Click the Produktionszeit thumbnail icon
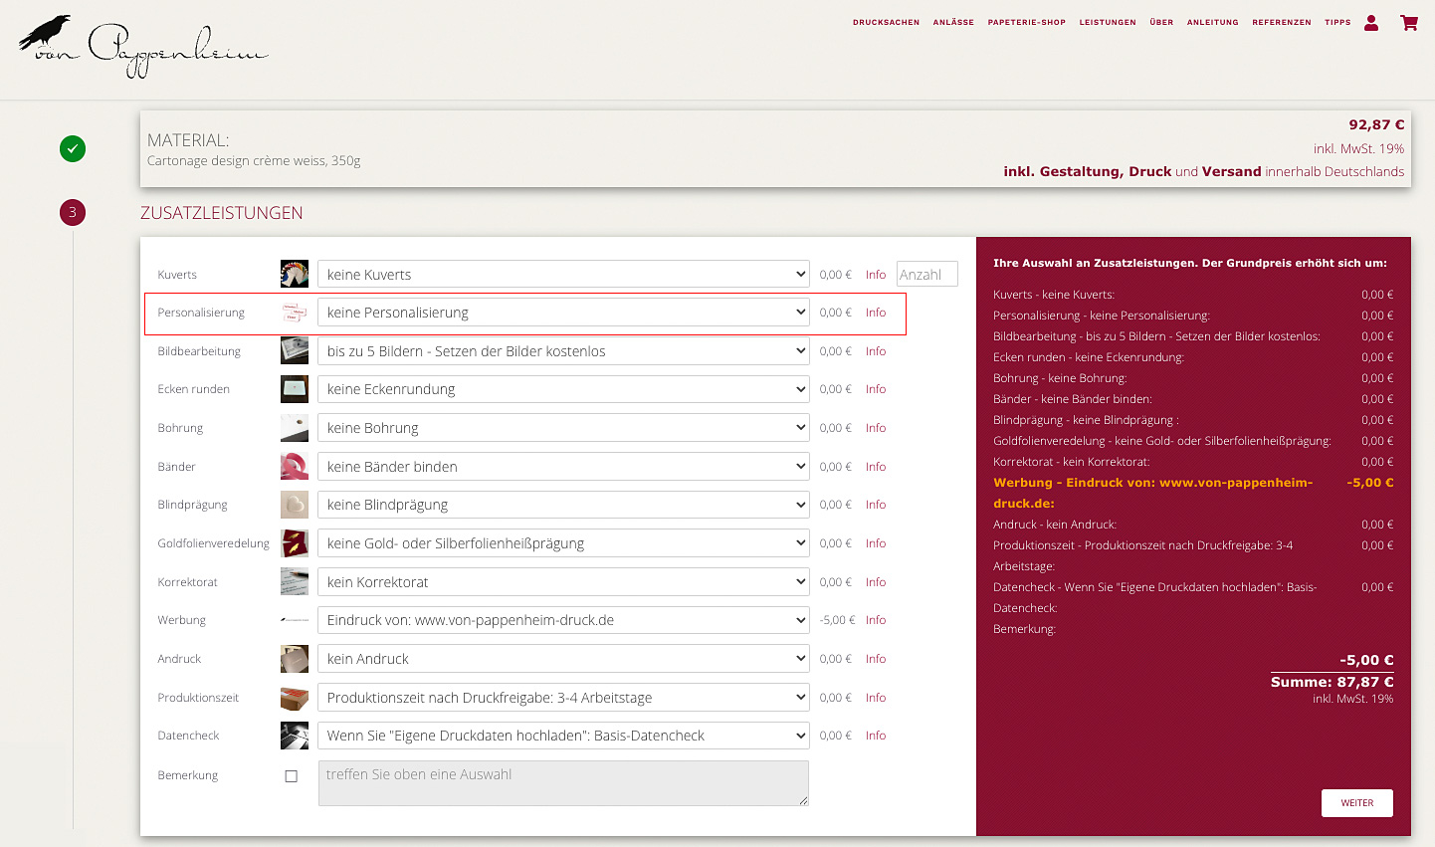Screen dimensions: 1435x847 coord(295,698)
